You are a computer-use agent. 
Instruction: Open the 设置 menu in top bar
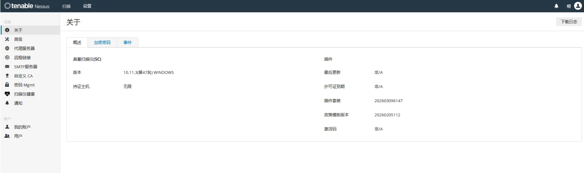pyautogui.click(x=87, y=6)
